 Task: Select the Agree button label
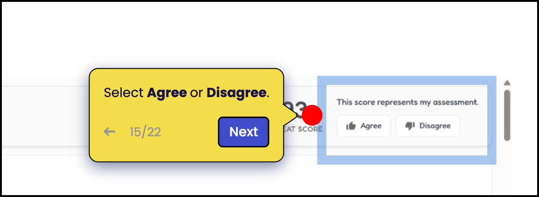pos(371,126)
